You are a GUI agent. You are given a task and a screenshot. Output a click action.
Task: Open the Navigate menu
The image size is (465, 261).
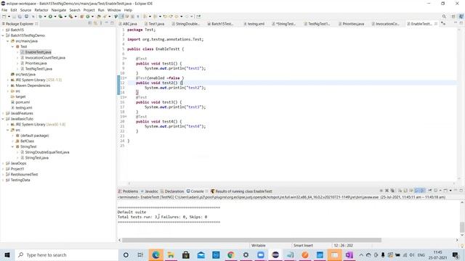(x=59, y=10)
